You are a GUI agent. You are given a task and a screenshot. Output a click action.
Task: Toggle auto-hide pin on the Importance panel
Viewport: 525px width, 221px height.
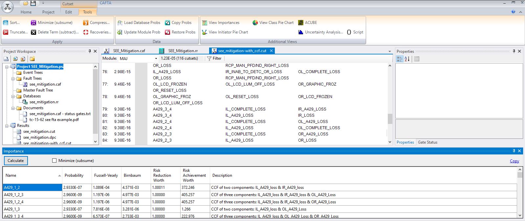(x=514, y=151)
